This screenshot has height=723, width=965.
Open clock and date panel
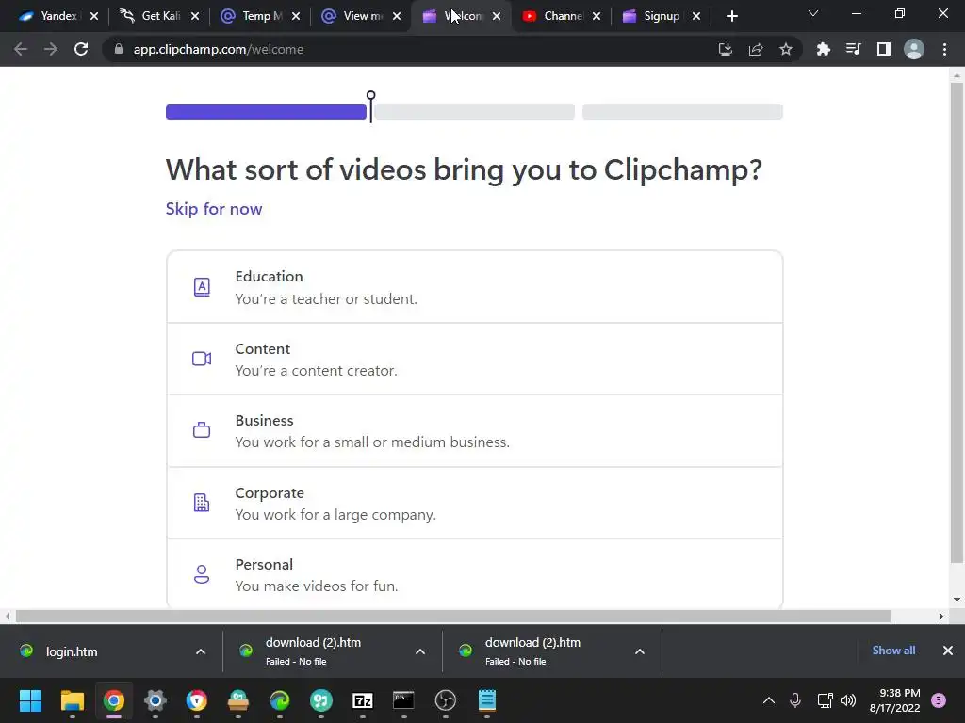tap(895, 700)
